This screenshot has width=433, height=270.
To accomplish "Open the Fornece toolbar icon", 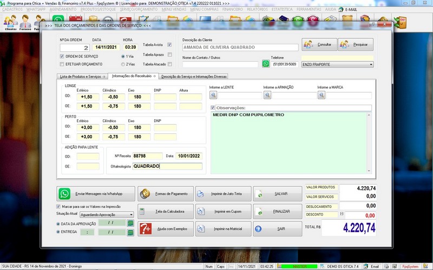I will (x=25, y=22).
